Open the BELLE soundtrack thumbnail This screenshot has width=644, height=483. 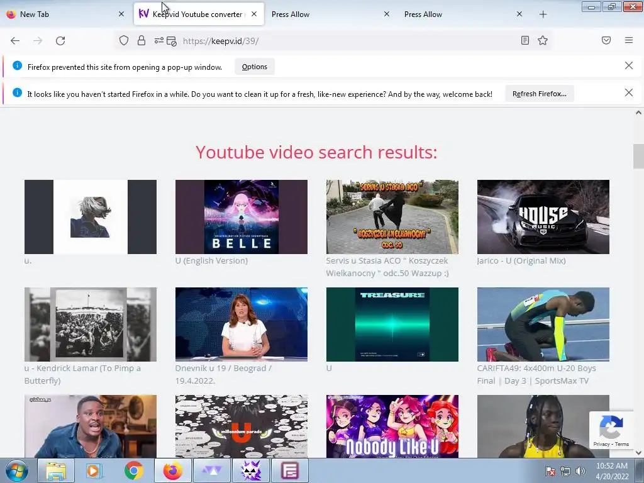241,217
